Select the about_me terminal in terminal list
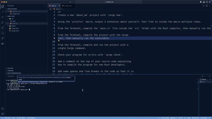Screen dimensions: 212x119 tap(205, 79)
